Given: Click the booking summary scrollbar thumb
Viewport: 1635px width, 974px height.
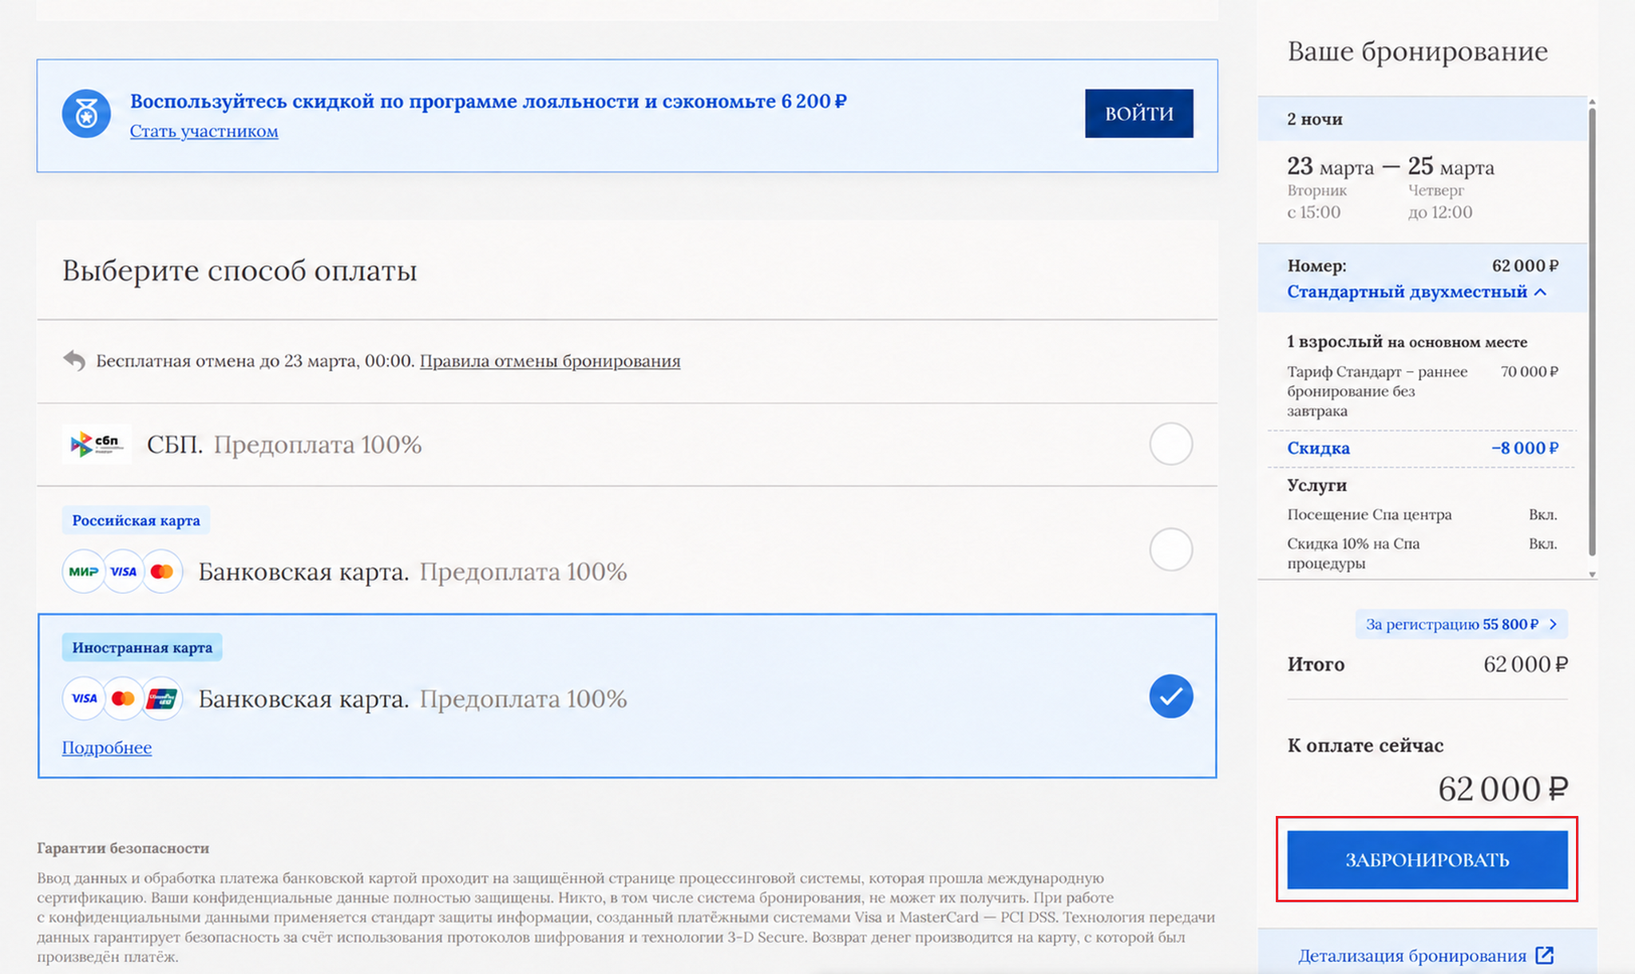Looking at the screenshot, I should click(x=1592, y=331).
